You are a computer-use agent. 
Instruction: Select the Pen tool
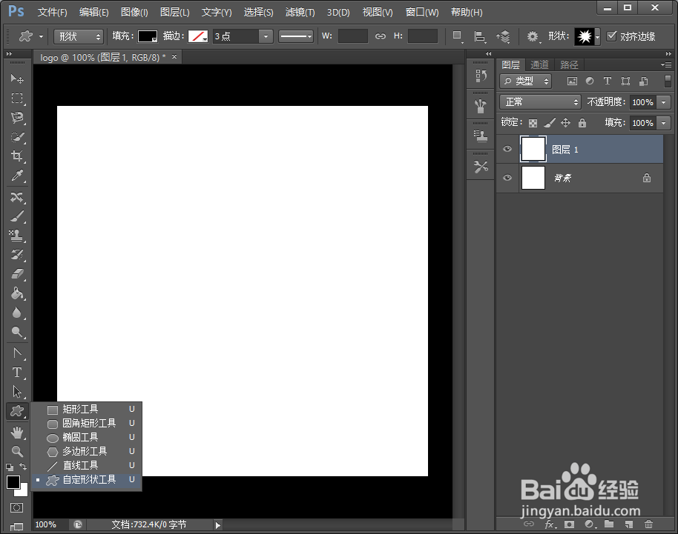(17, 353)
